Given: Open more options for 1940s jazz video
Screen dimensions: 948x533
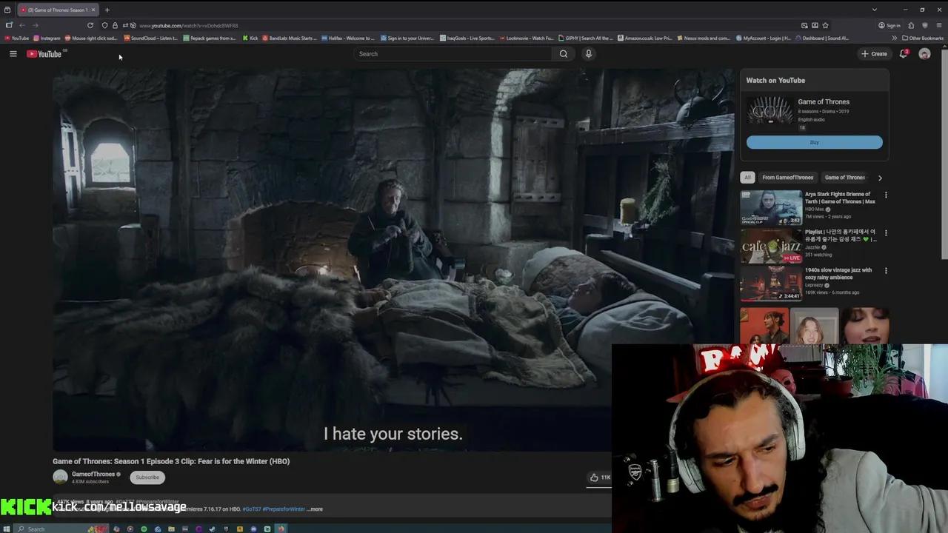Looking at the screenshot, I should pyautogui.click(x=886, y=271).
